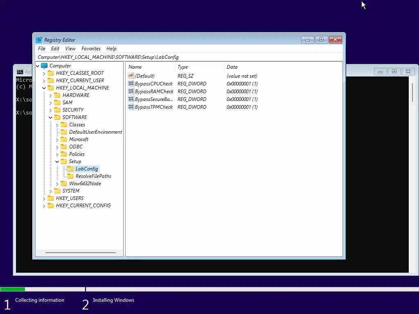Open the Favorites menu
The height and width of the screenshot is (314, 419).
pos(91,49)
